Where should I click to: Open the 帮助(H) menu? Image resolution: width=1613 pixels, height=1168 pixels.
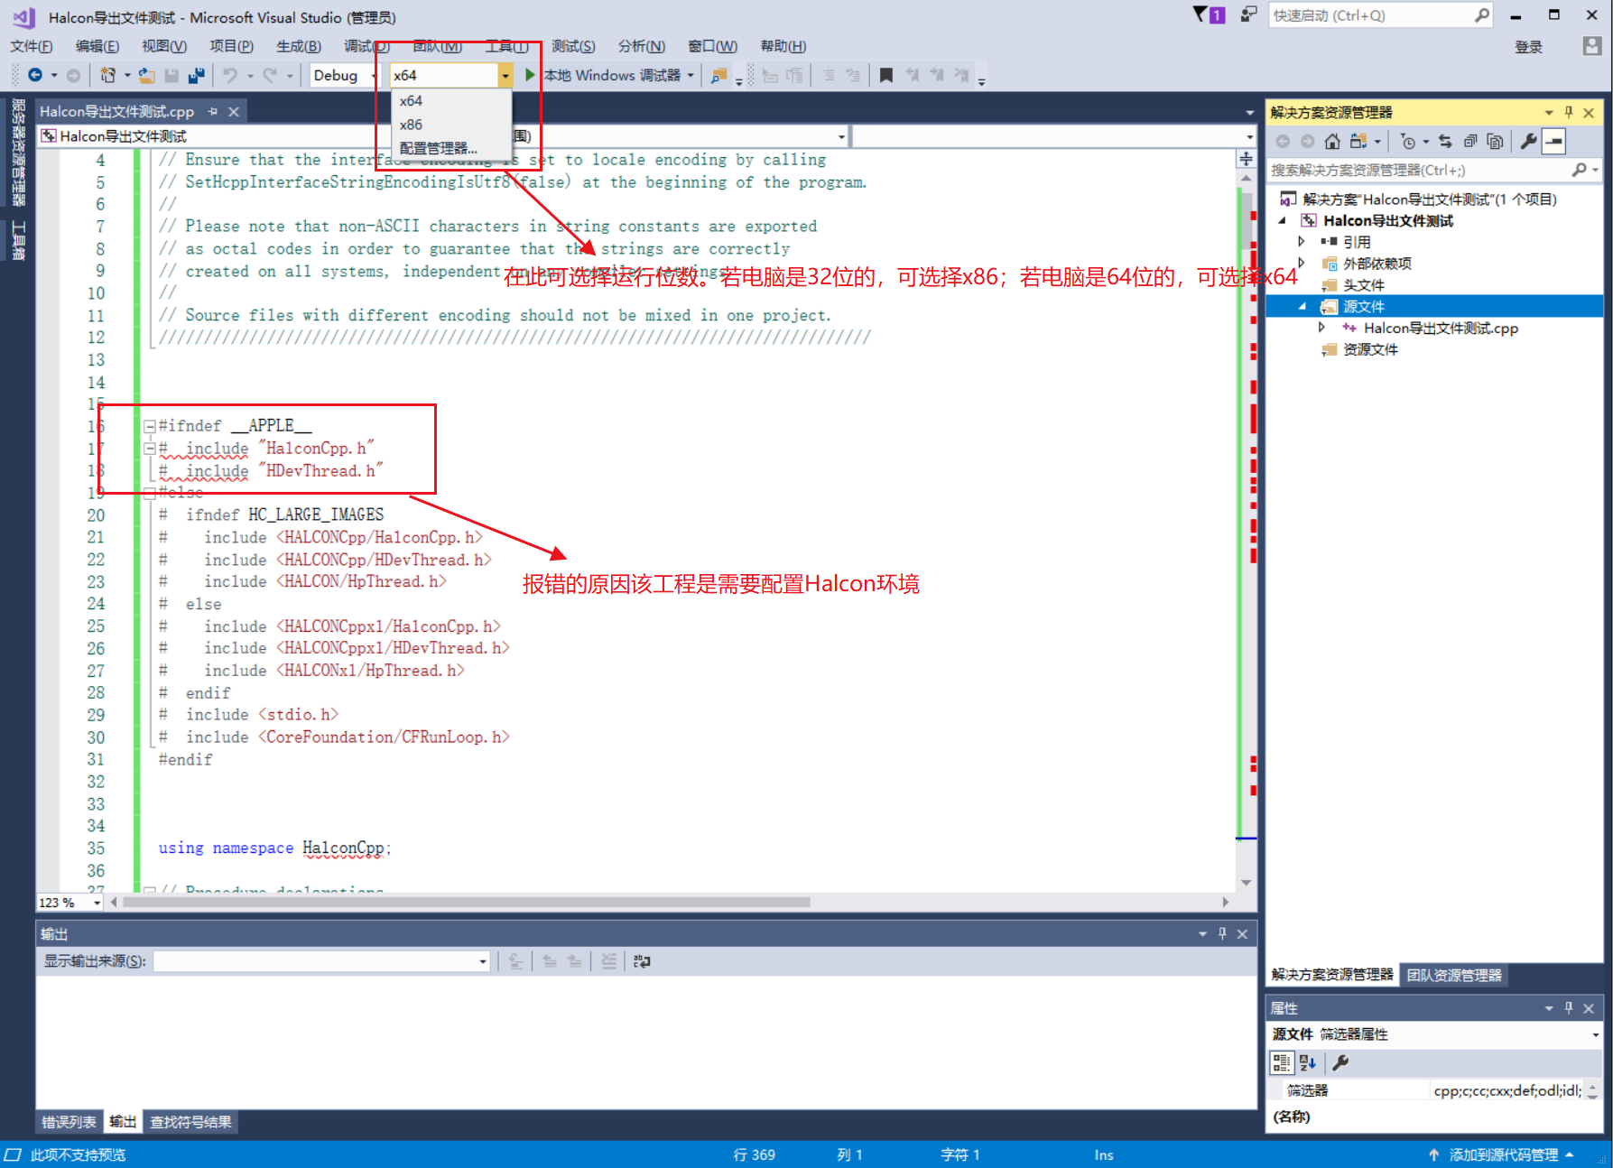click(x=783, y=46)
